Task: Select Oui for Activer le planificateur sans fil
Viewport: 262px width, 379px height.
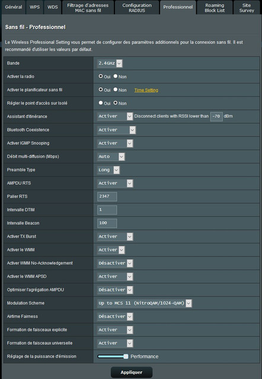Action: (101, 89)
